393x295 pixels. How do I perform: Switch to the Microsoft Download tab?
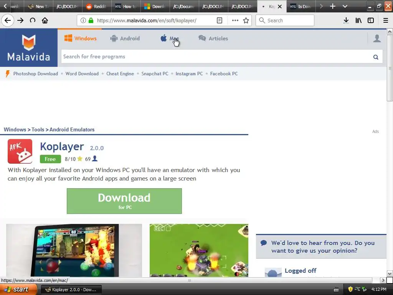point(155,6)
